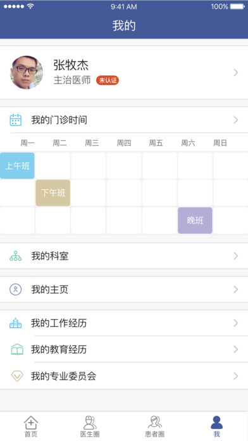Tap the diamond icon for professional committee
The width and height of the screenshot is (248, 441).
click(x=17, y=376)
